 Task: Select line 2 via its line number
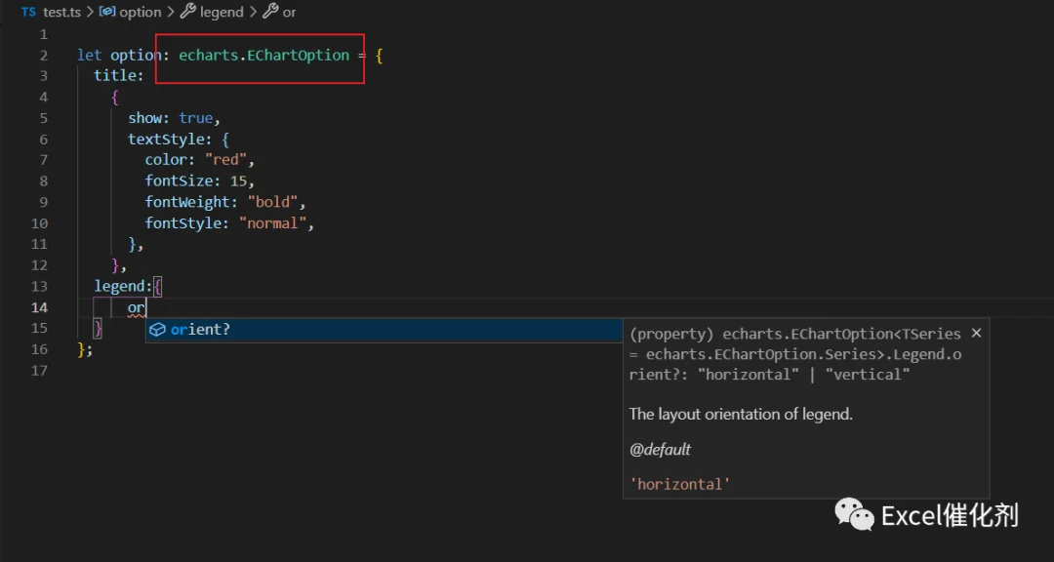44,55
